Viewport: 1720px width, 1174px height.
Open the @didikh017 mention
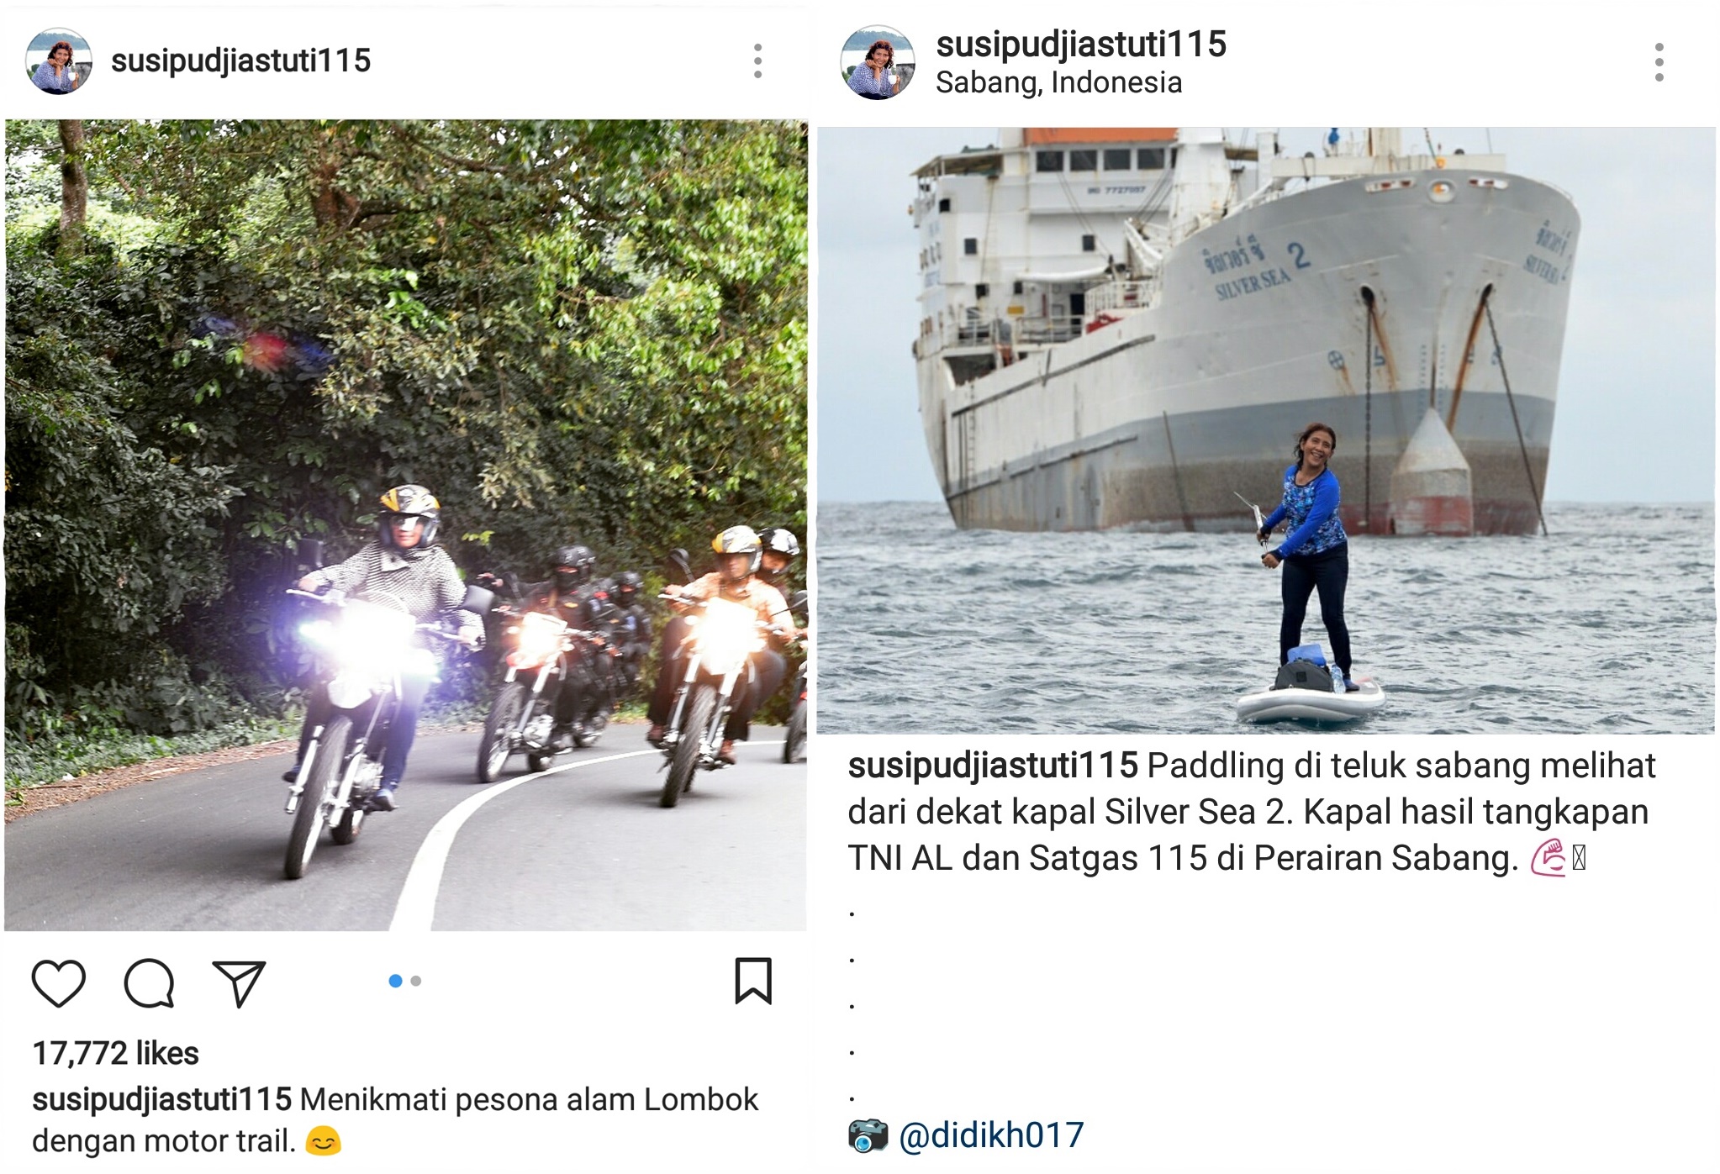coord(991,1135)
